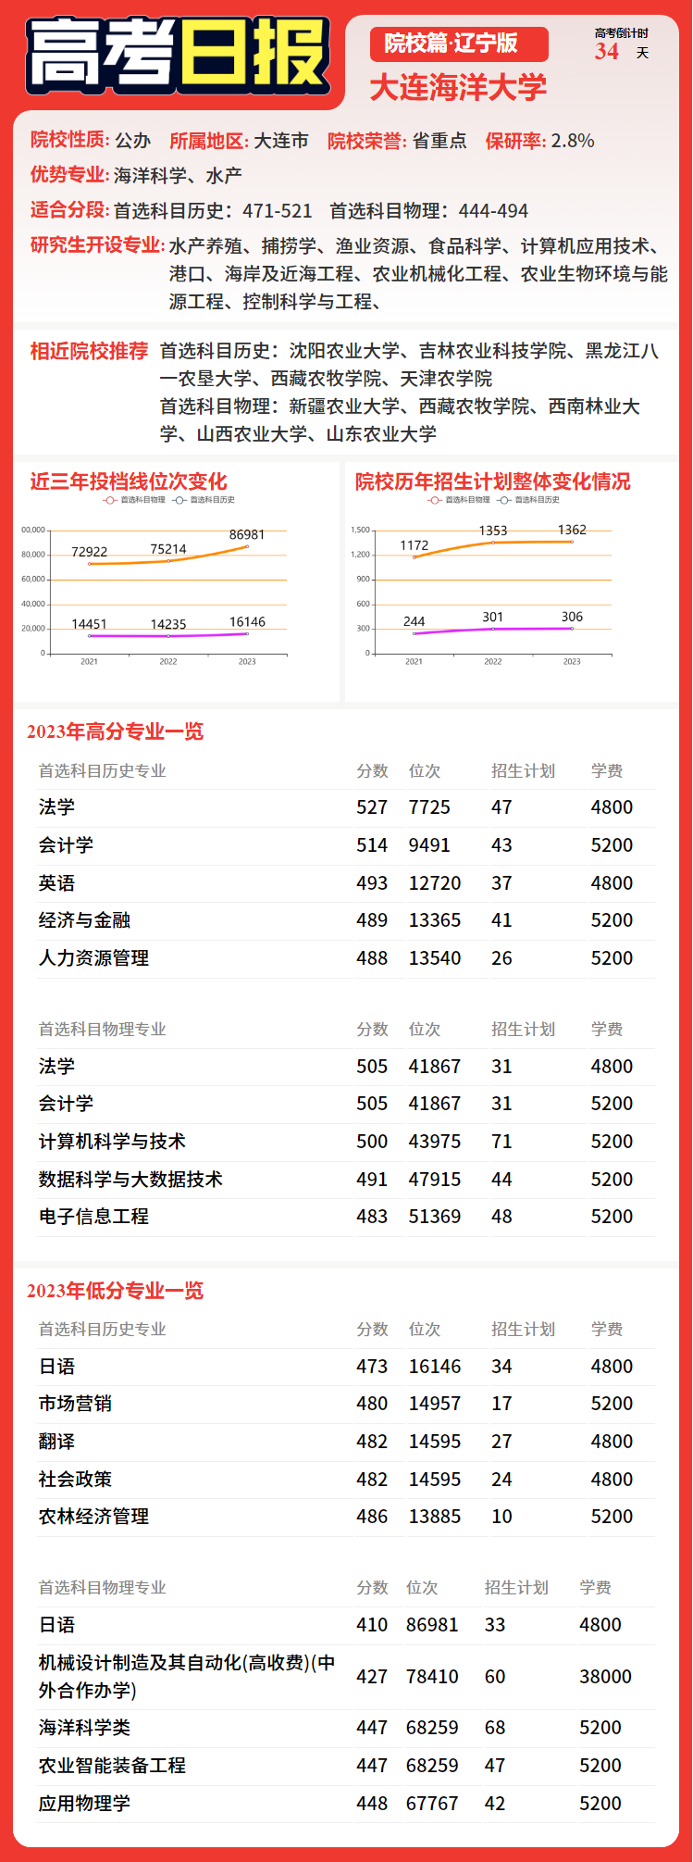This screenshot has width=693, height=1862.
Task: Click the 计算机科学与技术 major name
Action: coord(112,1142)
